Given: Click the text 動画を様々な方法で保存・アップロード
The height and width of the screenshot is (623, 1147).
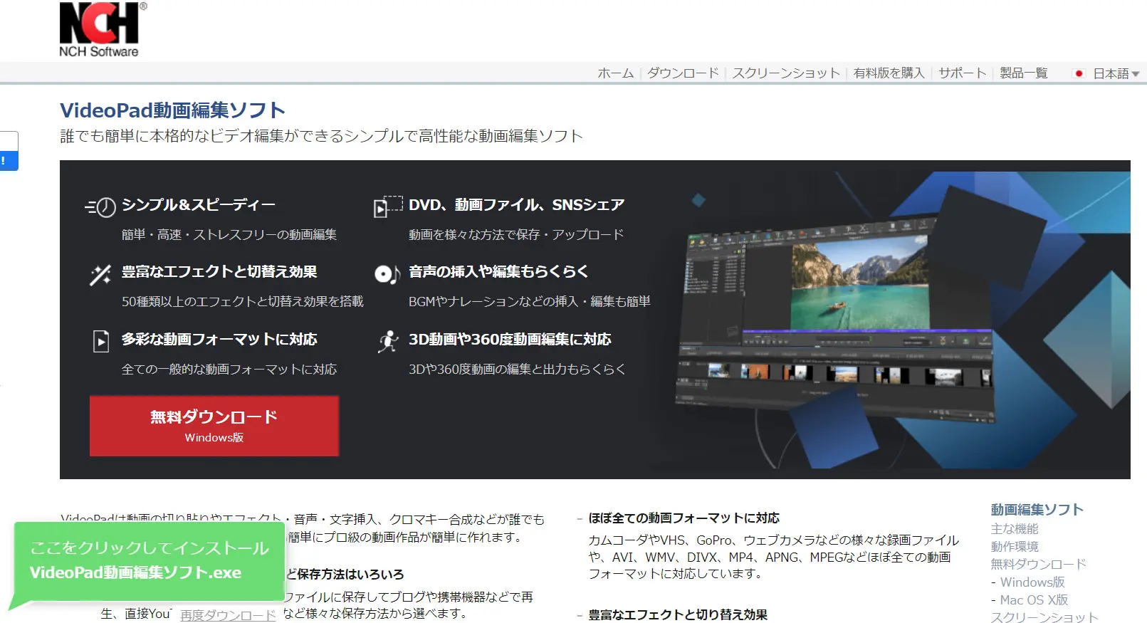Looking at the screenshot, I should click(x=516, y=235).
